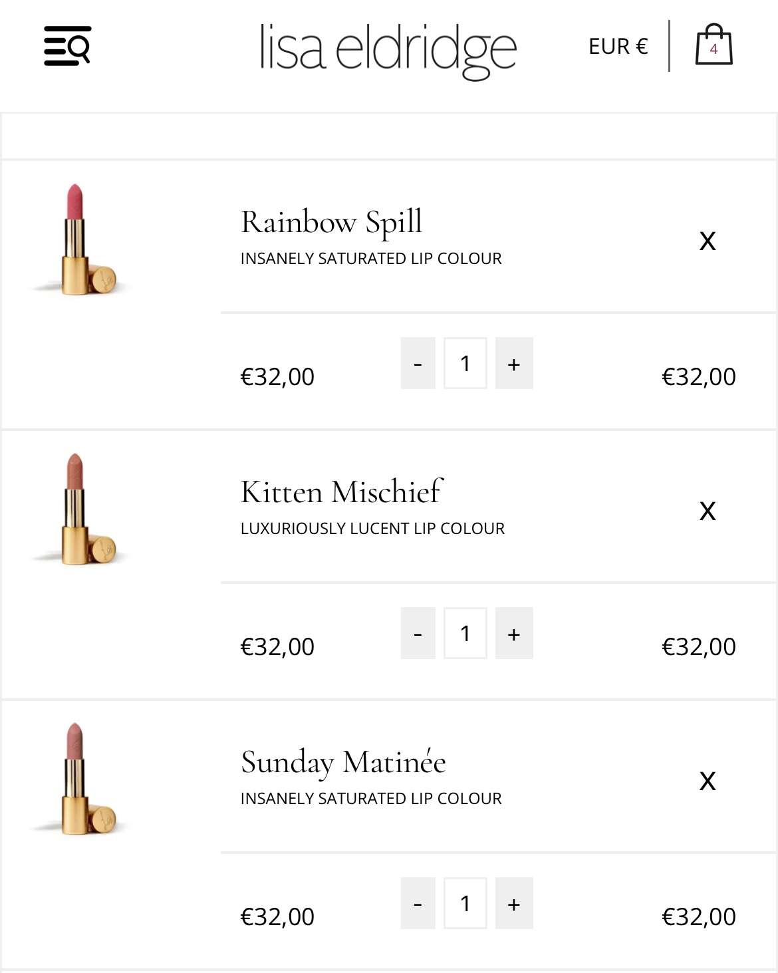
Task: Open the menu and search icon
Action: point(67,46)
